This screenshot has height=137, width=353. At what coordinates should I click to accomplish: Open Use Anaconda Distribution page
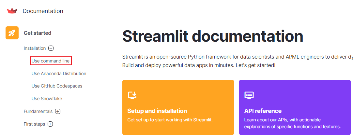pyautogui.click(x=59, y=74)
